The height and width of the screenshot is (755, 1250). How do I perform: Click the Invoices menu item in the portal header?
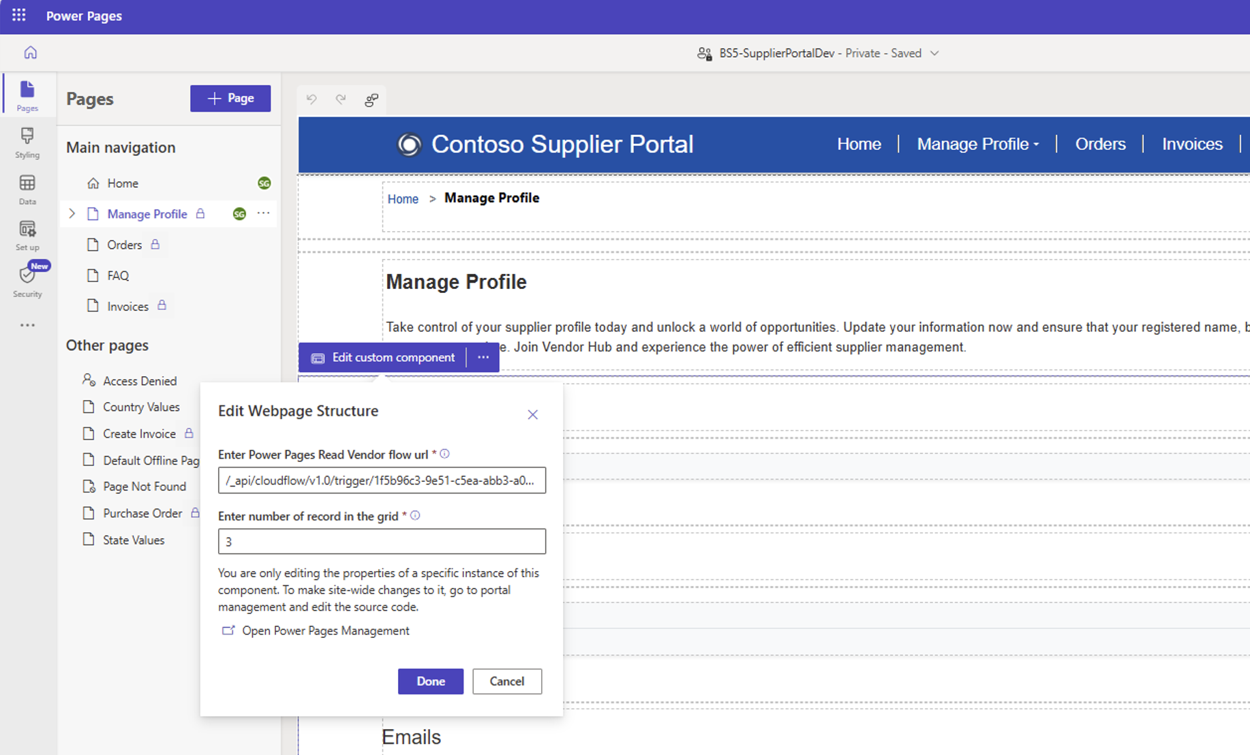(1192, 144)
